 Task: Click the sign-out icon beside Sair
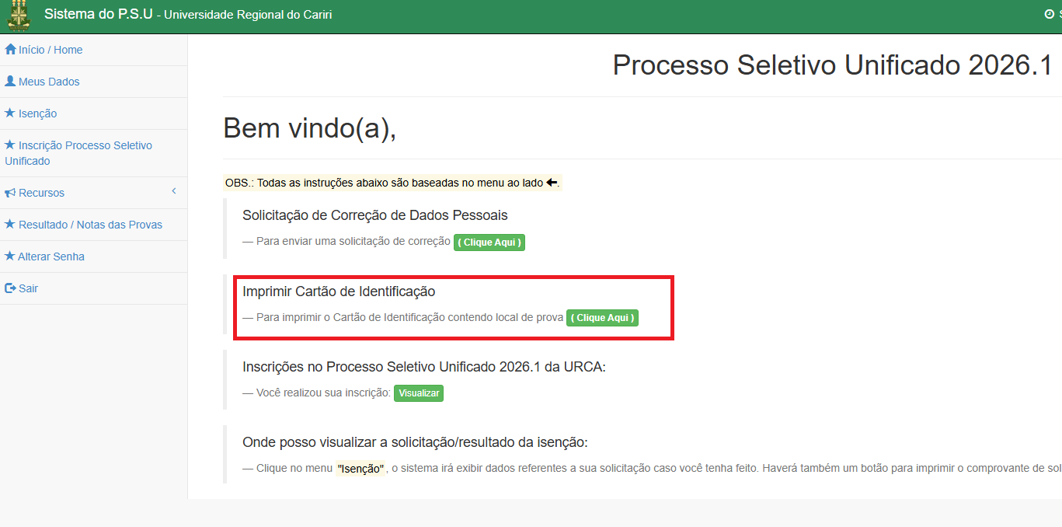coord(10,288)
